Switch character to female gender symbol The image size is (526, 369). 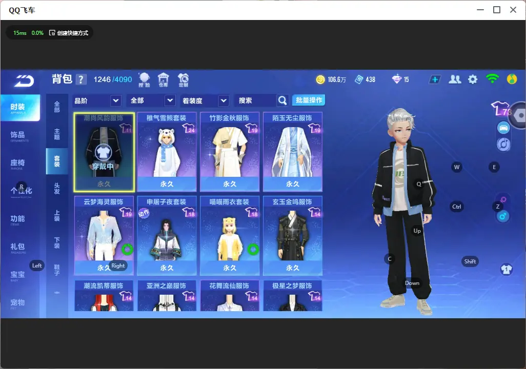pos(503,200)
